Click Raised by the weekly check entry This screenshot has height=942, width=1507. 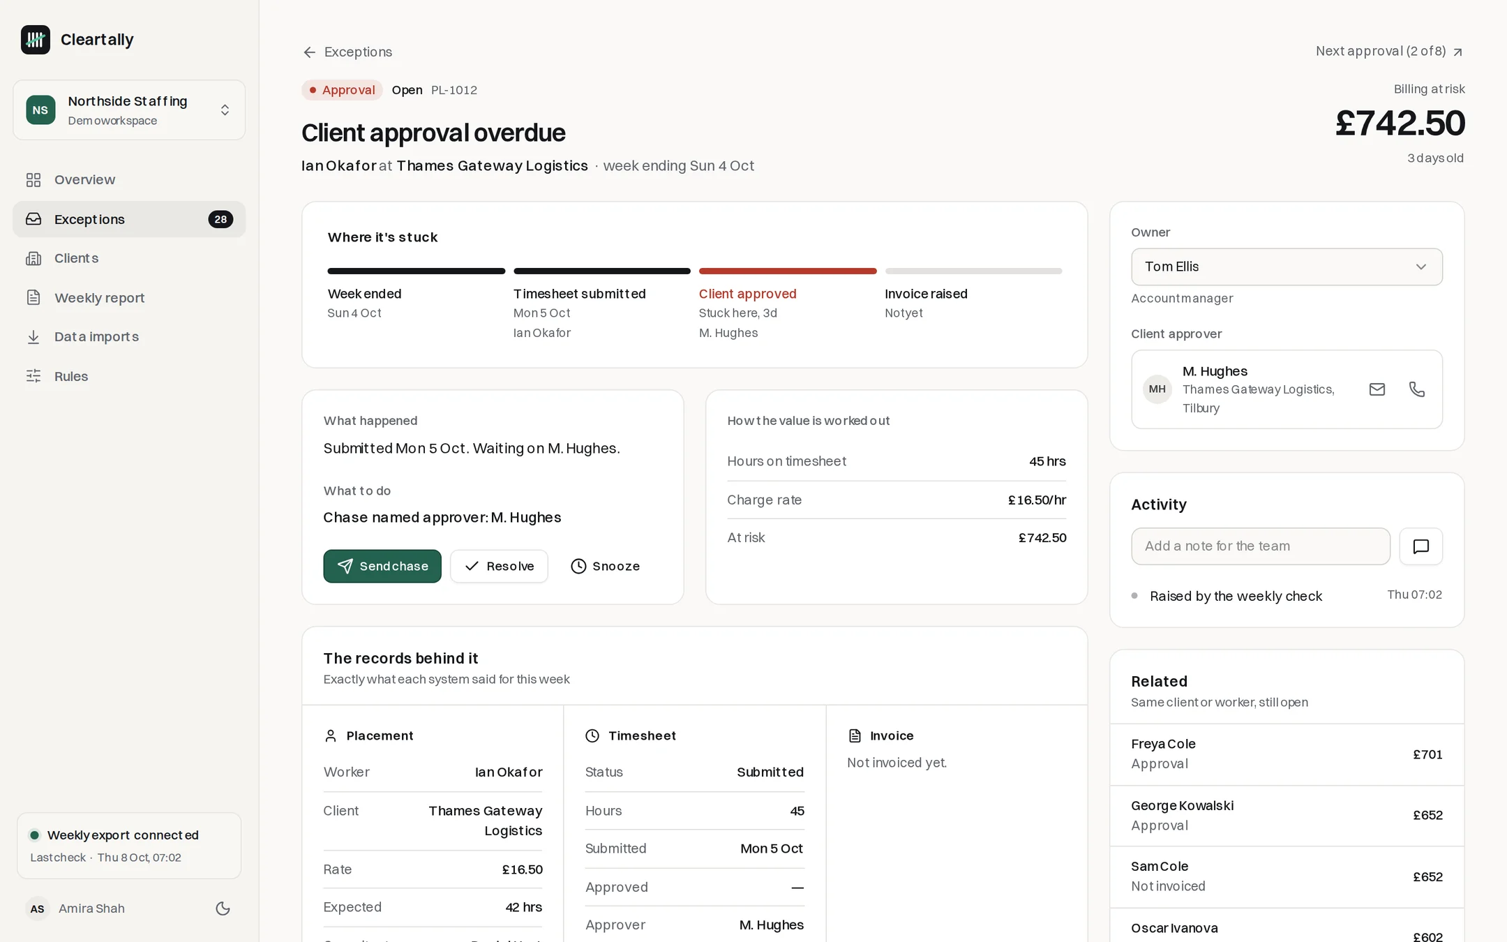[x=1287, y=596]
